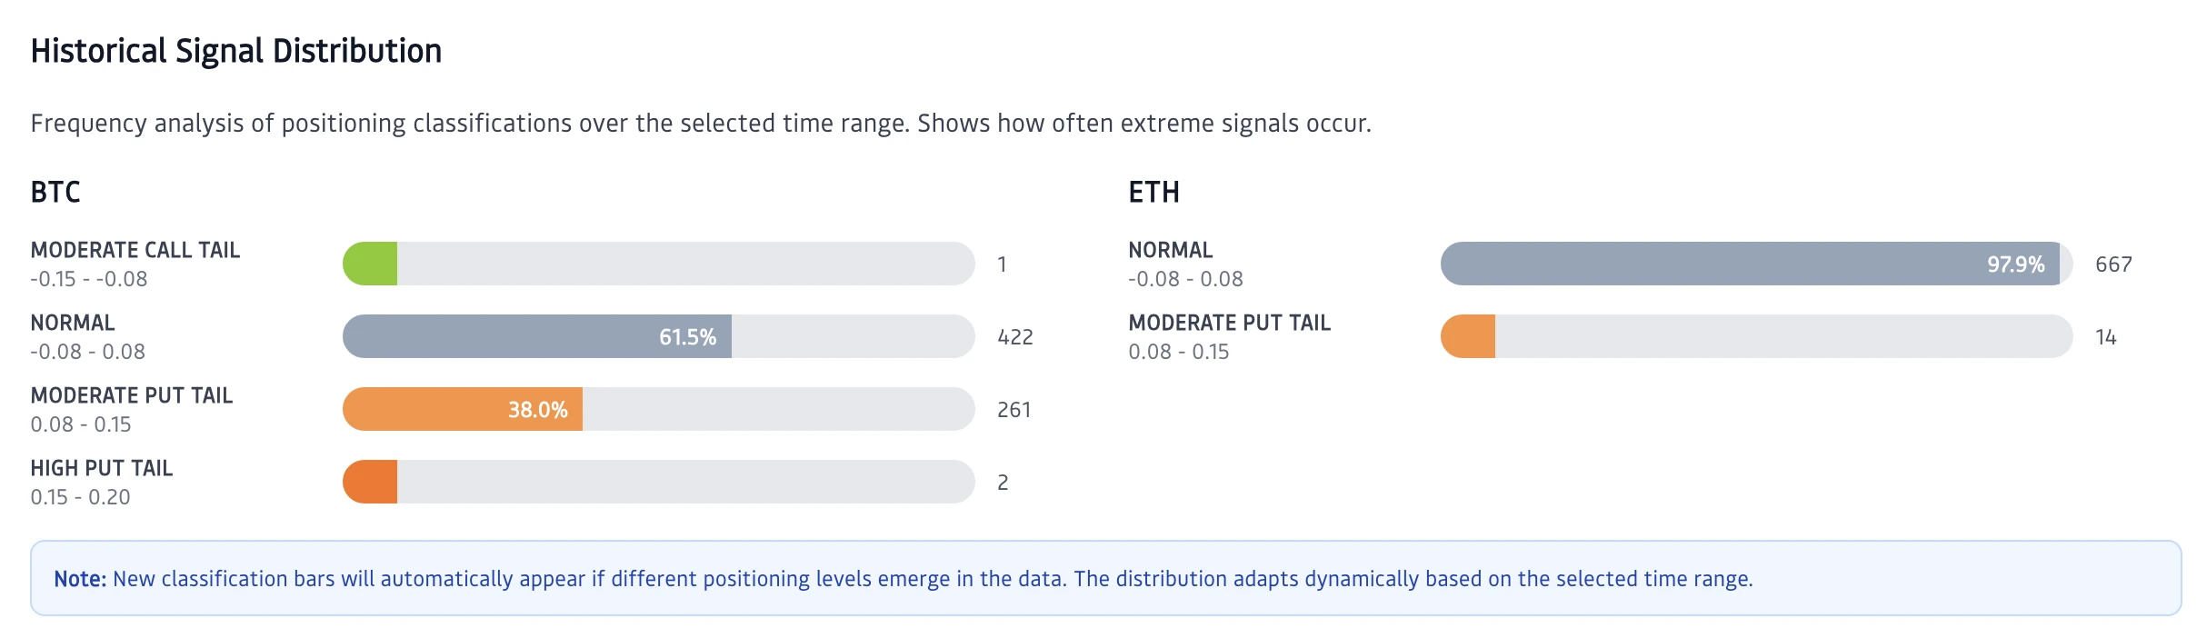Image resolution: width=2207 pixels, height=638 pixels.
Task: Select the ETH MODERATE PUT TAIL label
Action: (x=1229, y=323)
